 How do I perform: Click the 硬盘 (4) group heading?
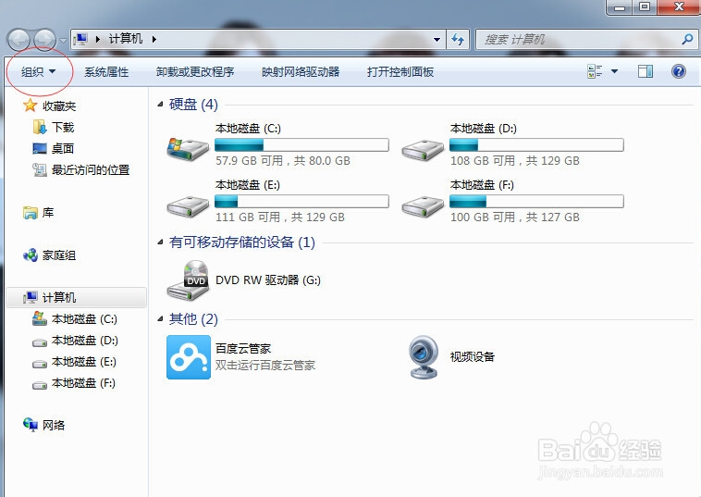click(x=193, y=105)
